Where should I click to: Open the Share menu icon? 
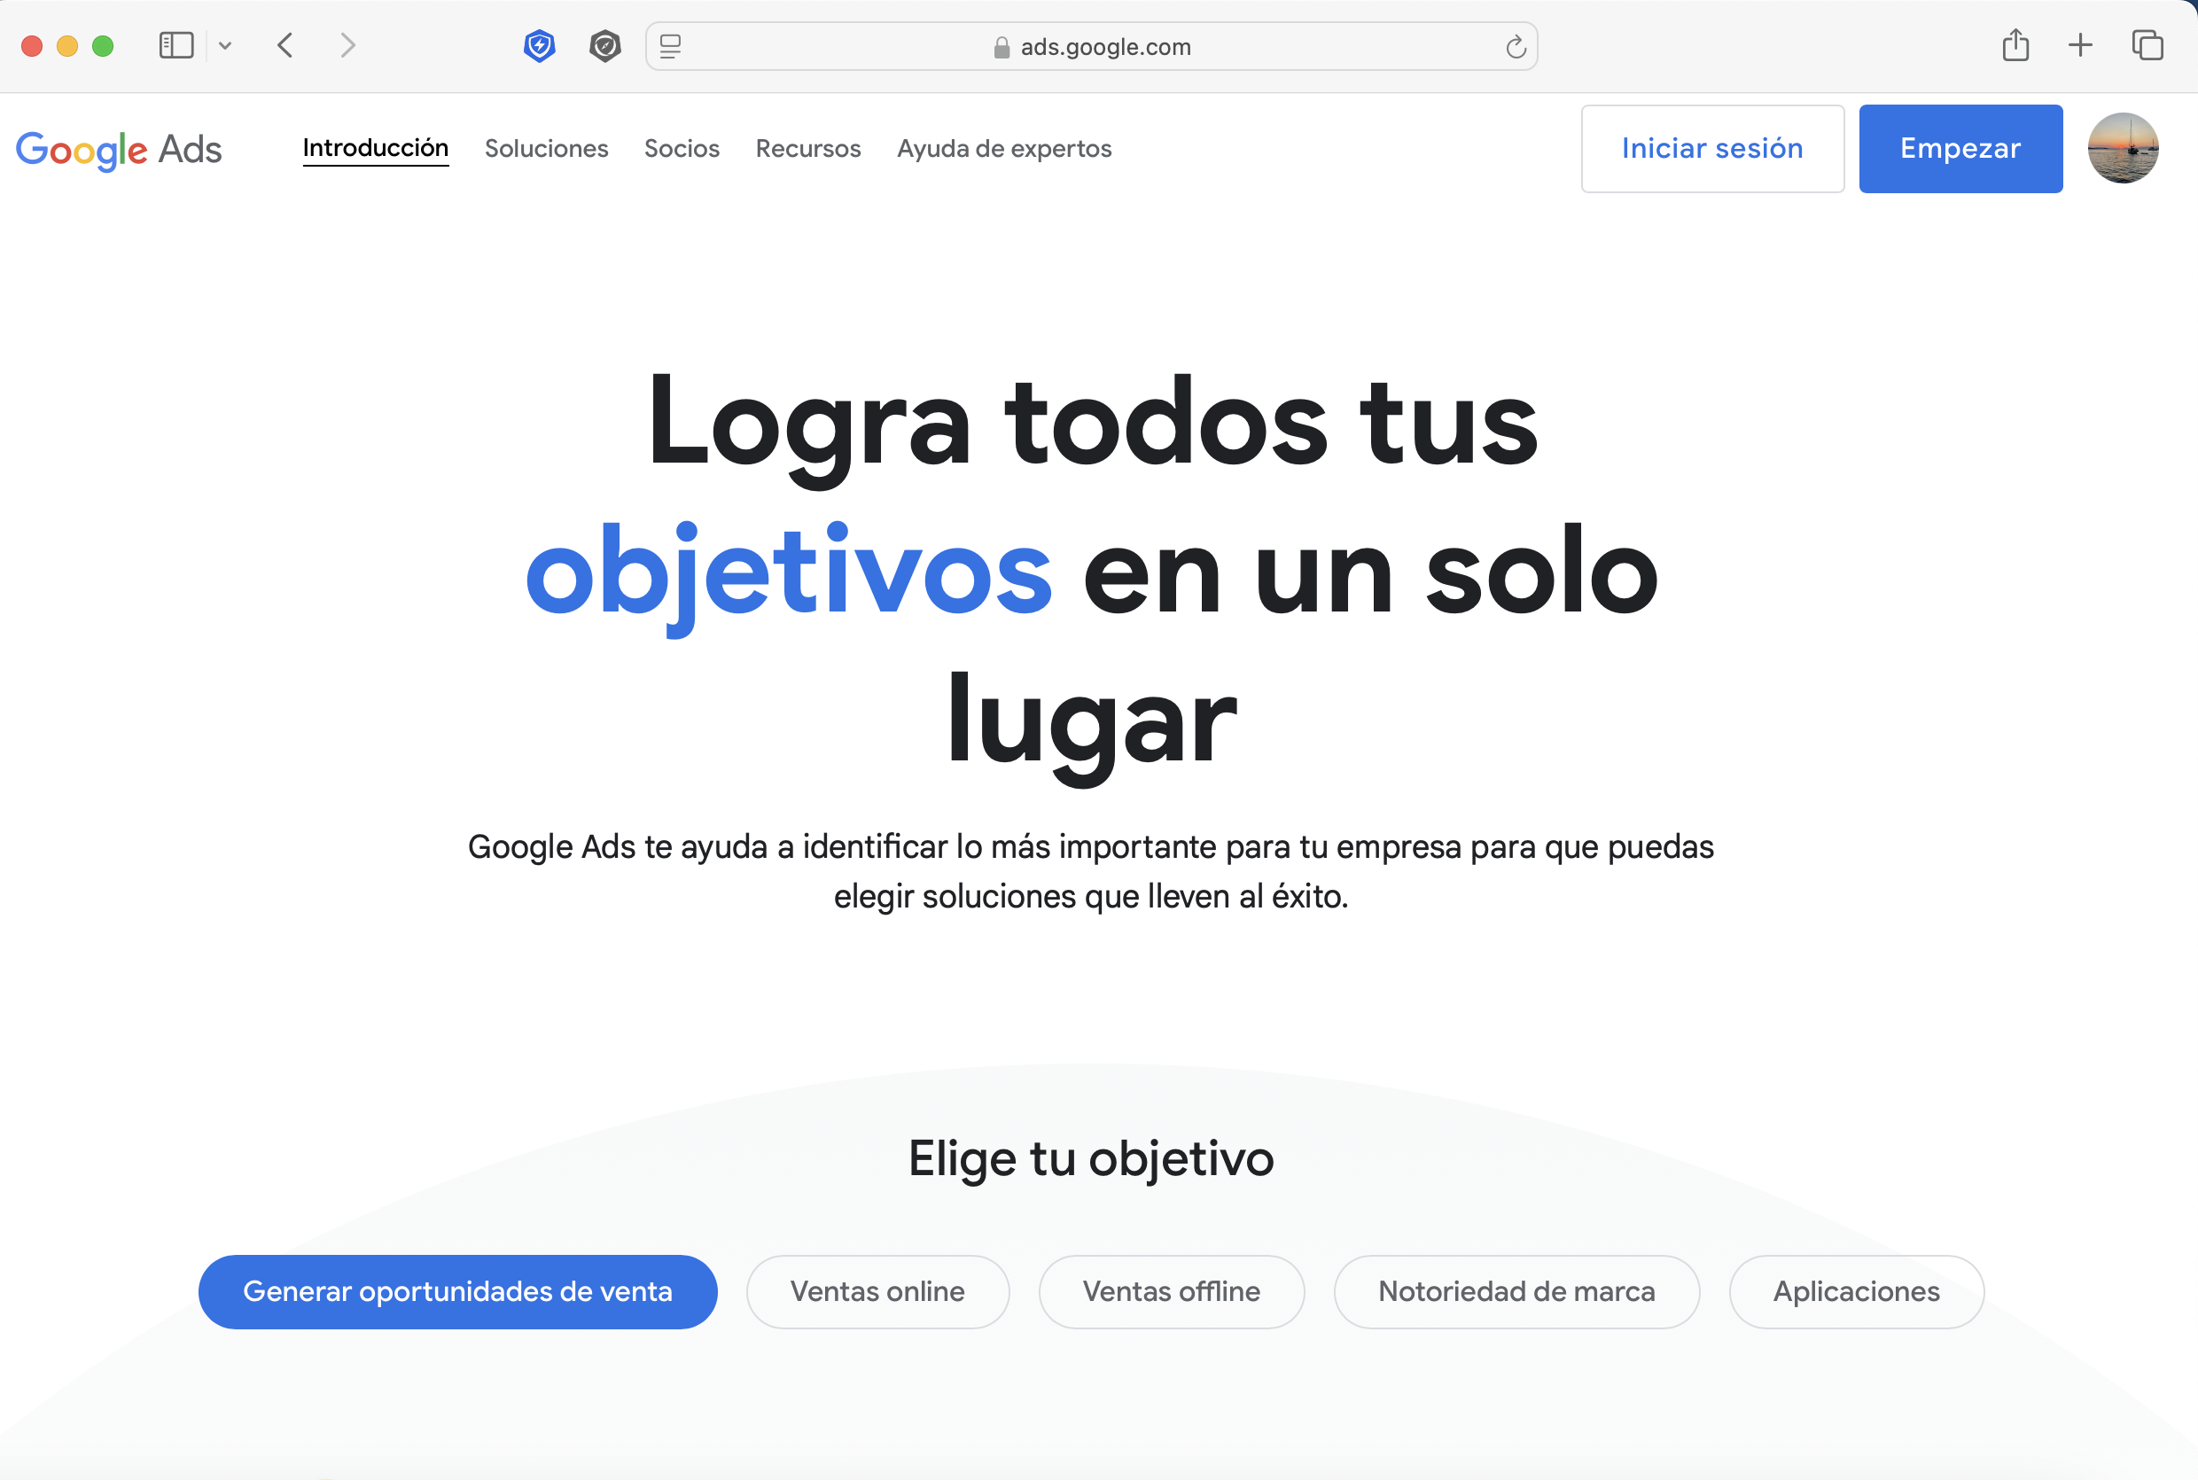pos(2015,44)
